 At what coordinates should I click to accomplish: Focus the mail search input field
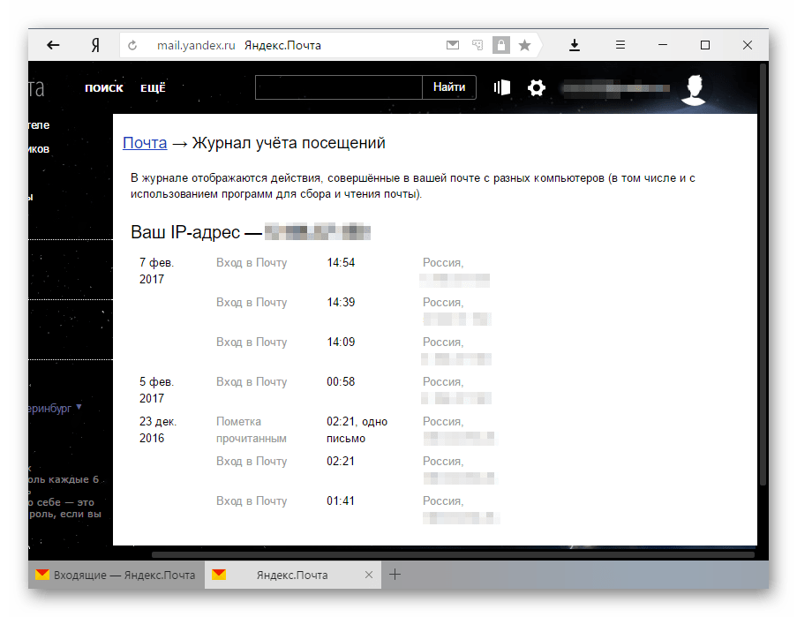339,87
